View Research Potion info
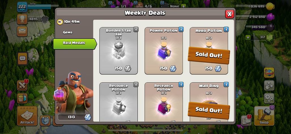The width and height of the screenshot is (291, 134). (x=181, y=84)
